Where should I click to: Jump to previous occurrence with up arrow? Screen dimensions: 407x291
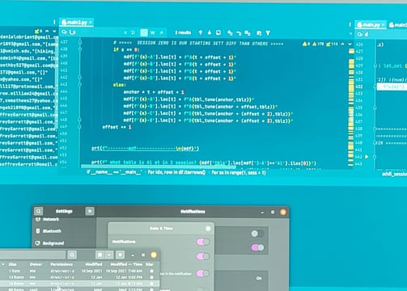coord(201,32)
